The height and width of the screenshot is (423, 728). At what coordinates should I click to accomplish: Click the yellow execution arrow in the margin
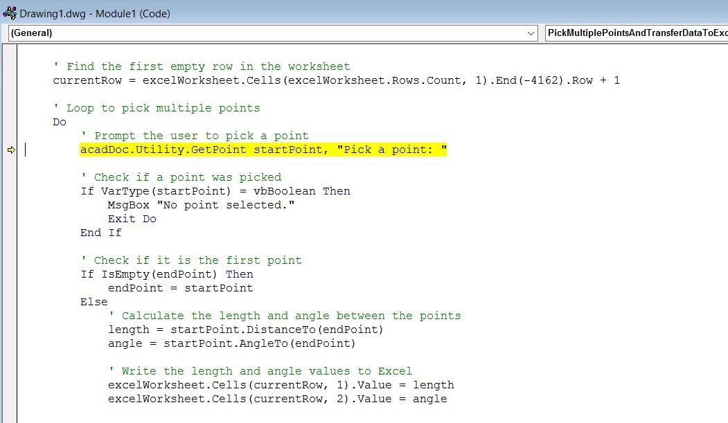point(11,150)
